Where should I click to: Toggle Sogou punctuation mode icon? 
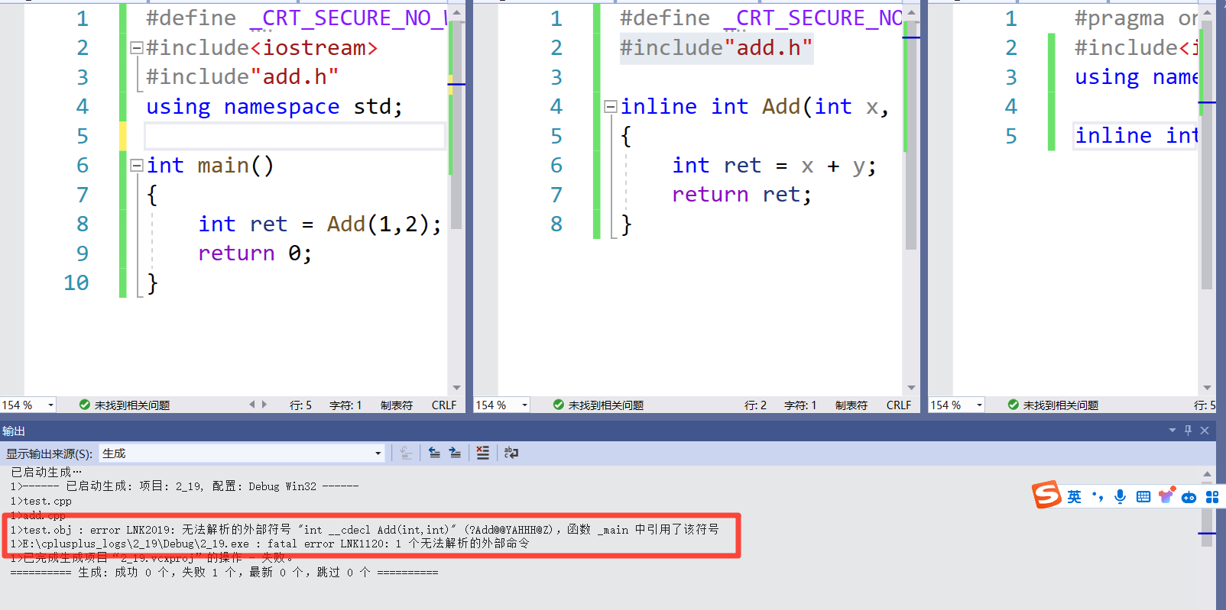coord(1098,497)
